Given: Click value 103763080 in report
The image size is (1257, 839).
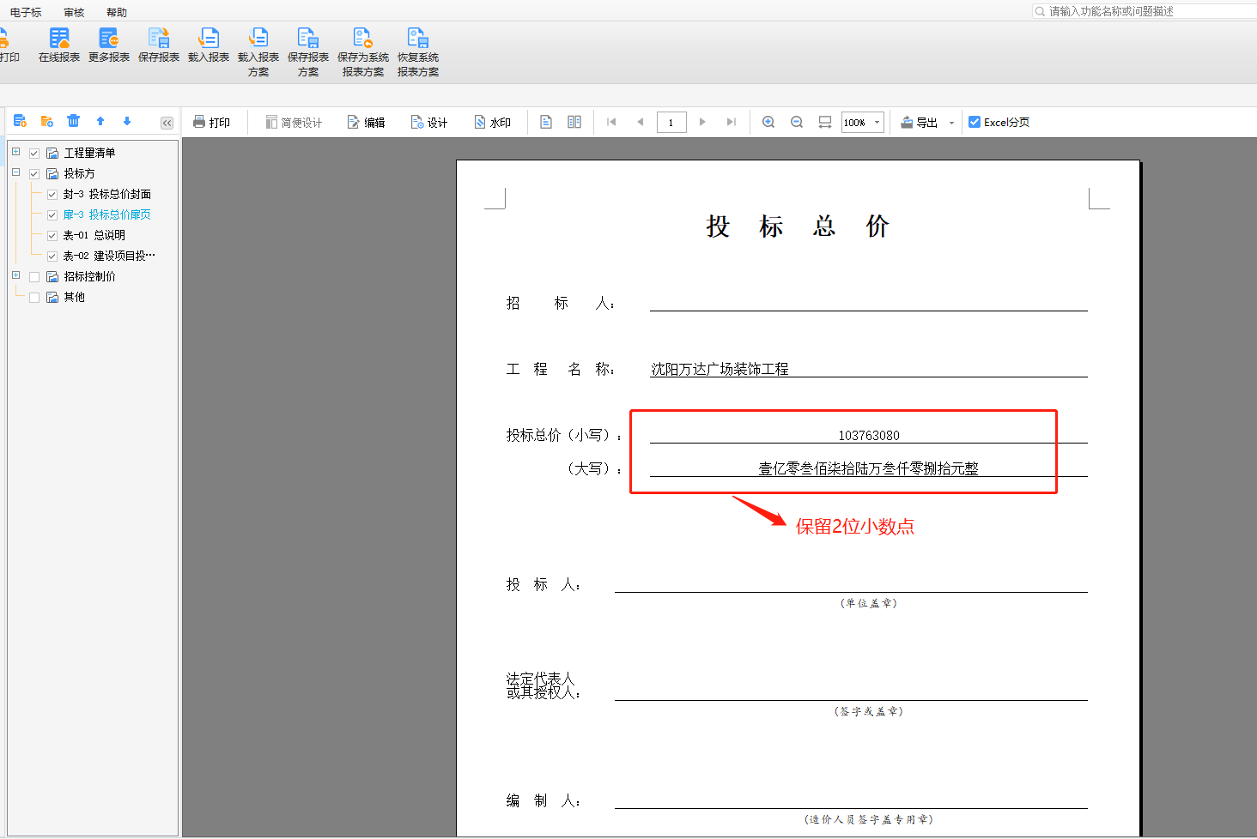Looking at the screenshot, I should tap(869, 435).
